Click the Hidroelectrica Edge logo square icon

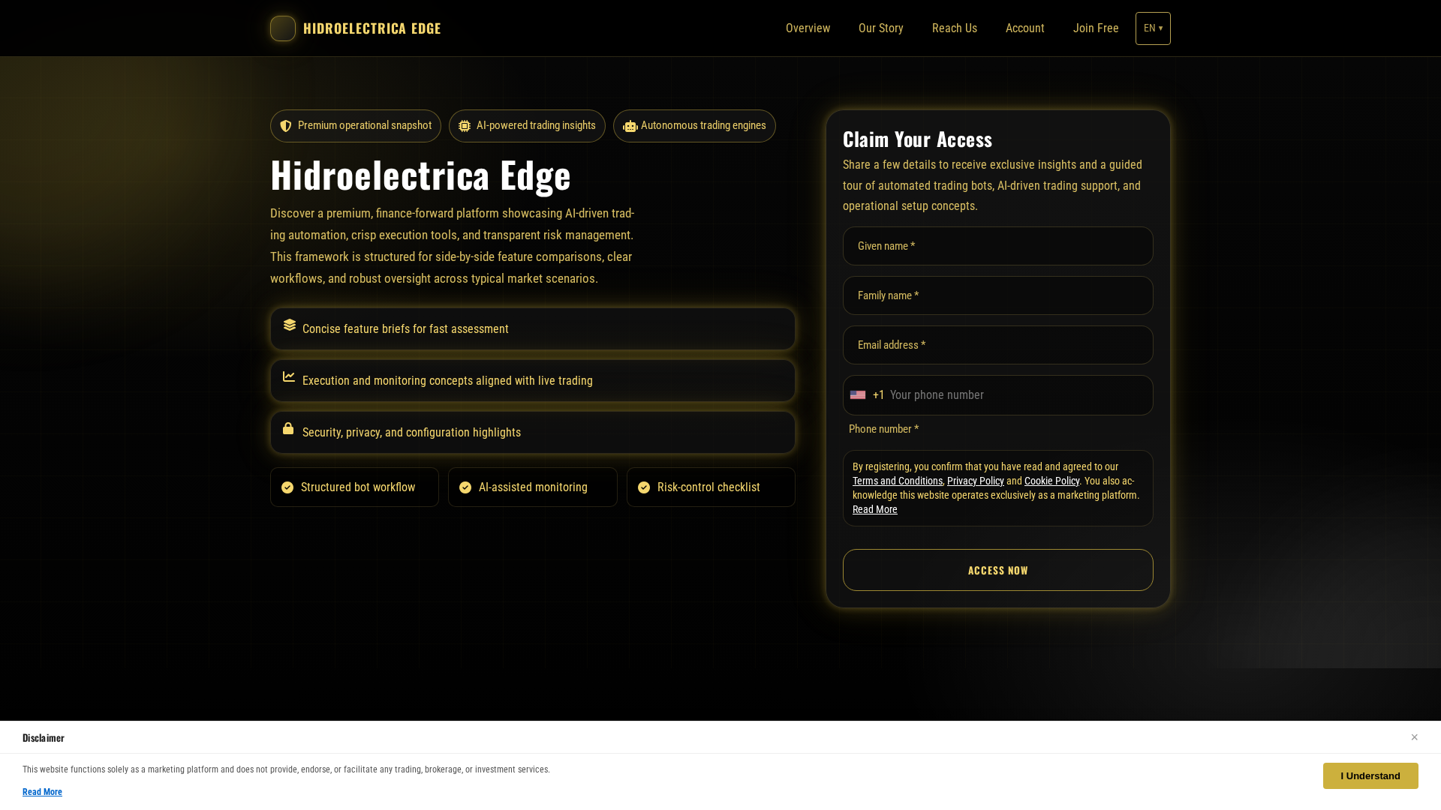click(x=283, y=28)
